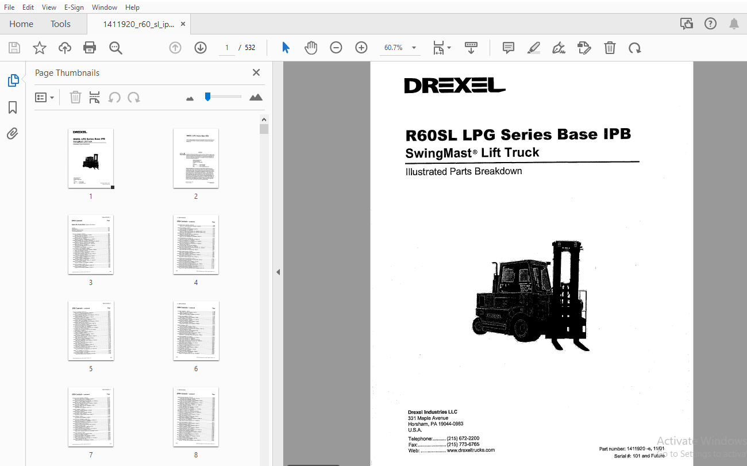
Task: Rotate the thumbnail page counterclockwise
Action: coord(114,97)
